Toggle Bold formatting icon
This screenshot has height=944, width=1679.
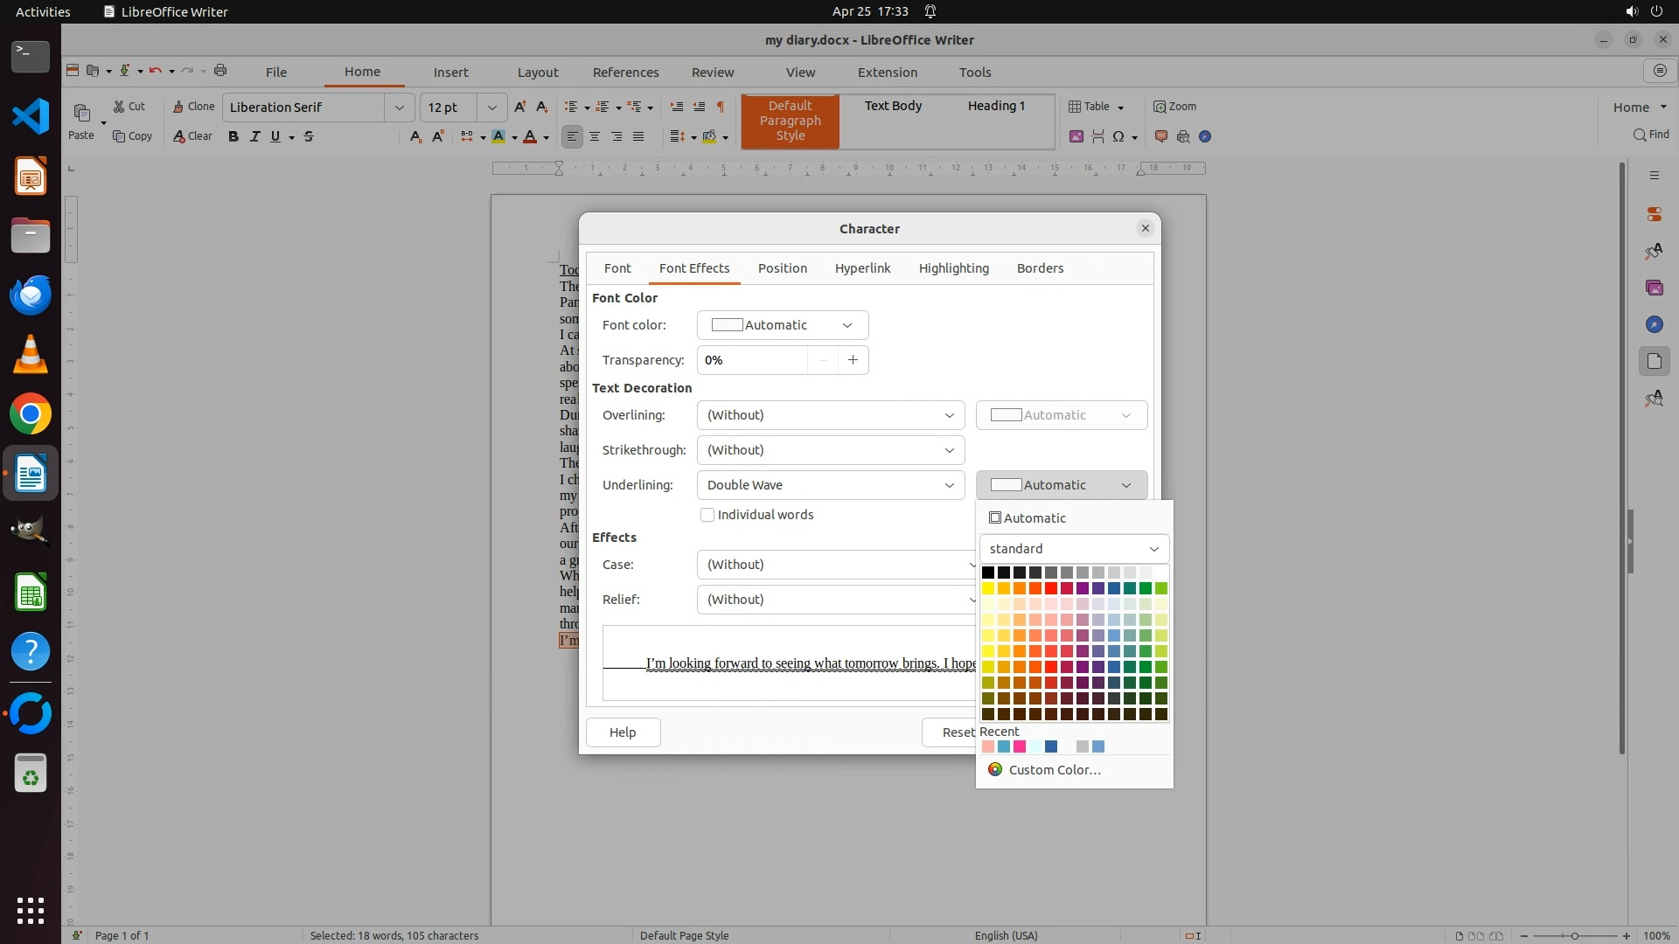233,136
